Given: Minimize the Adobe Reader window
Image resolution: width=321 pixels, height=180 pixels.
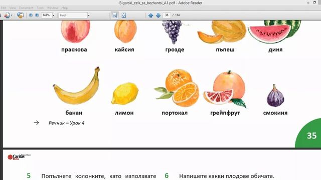Looking at the screenshot, I should [308, 3].
